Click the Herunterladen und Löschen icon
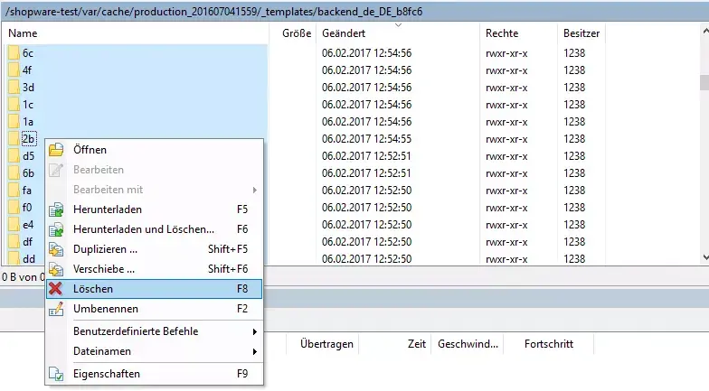 click(56, 229)
